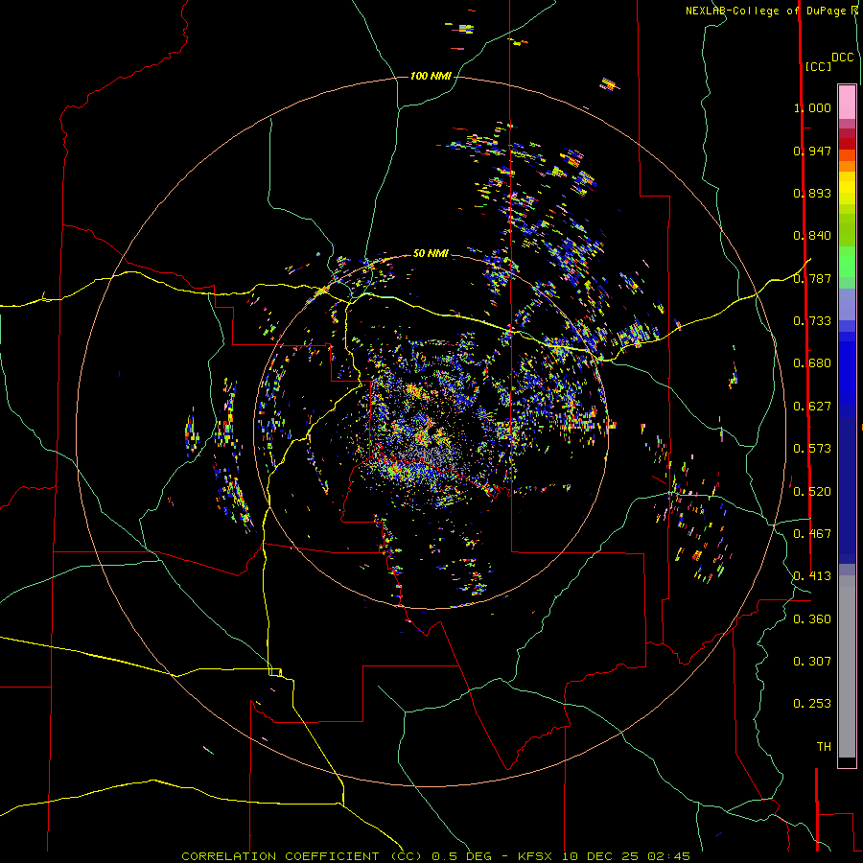Click the 0.680 scale value
The height and width of the screenshot is (863, 863).
click(x=812, y=363)
